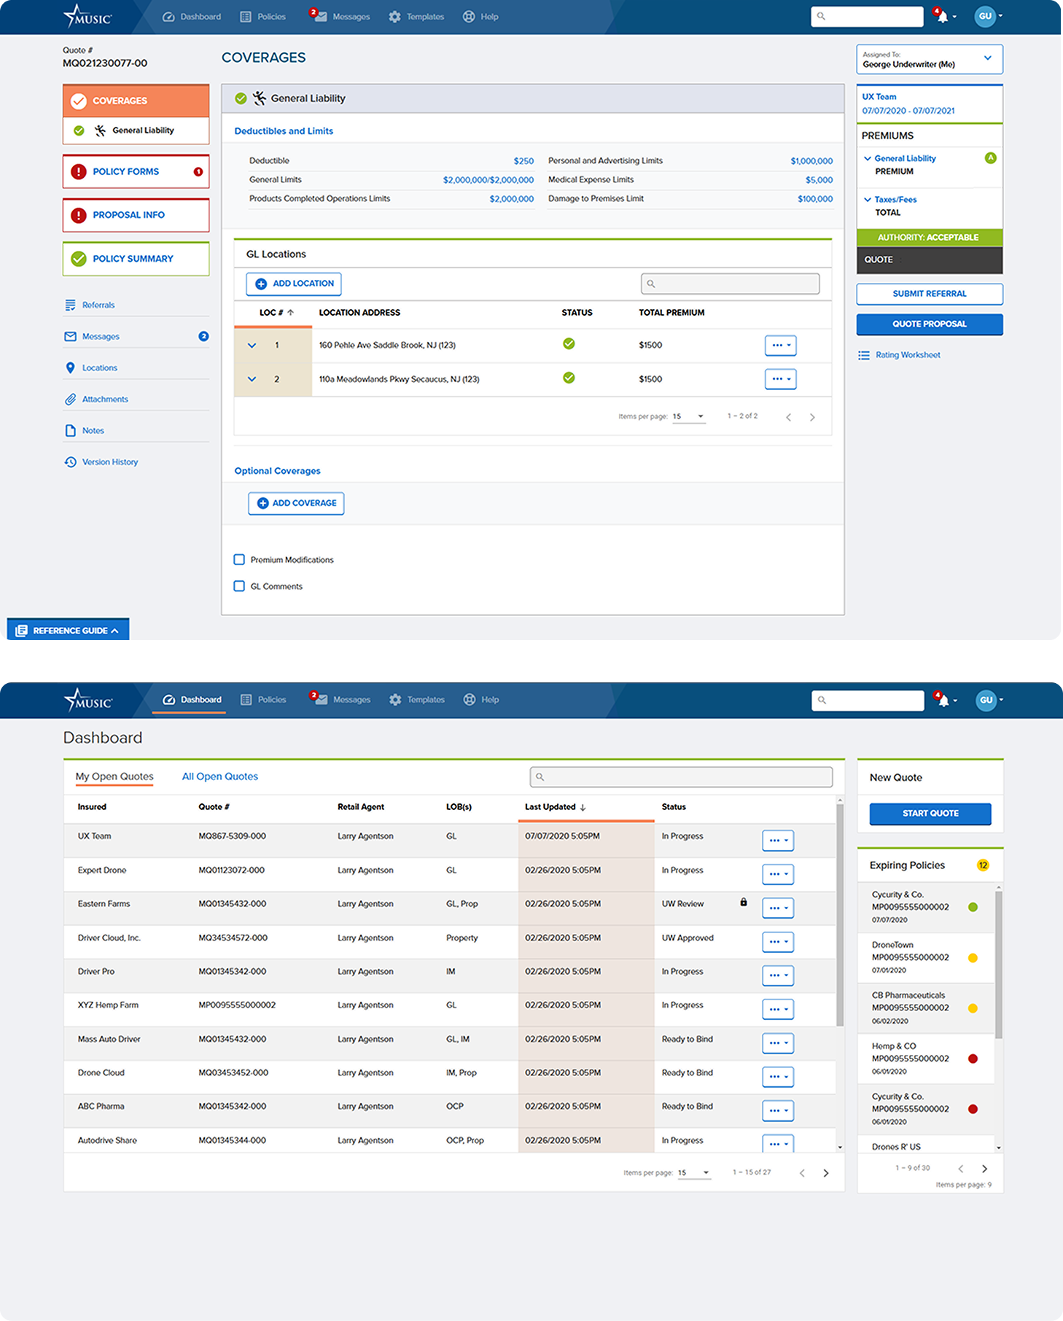Click the green status dot for Cycurity & Co.
Viewport: 1063px width, 1321px height.
point(973,907)
